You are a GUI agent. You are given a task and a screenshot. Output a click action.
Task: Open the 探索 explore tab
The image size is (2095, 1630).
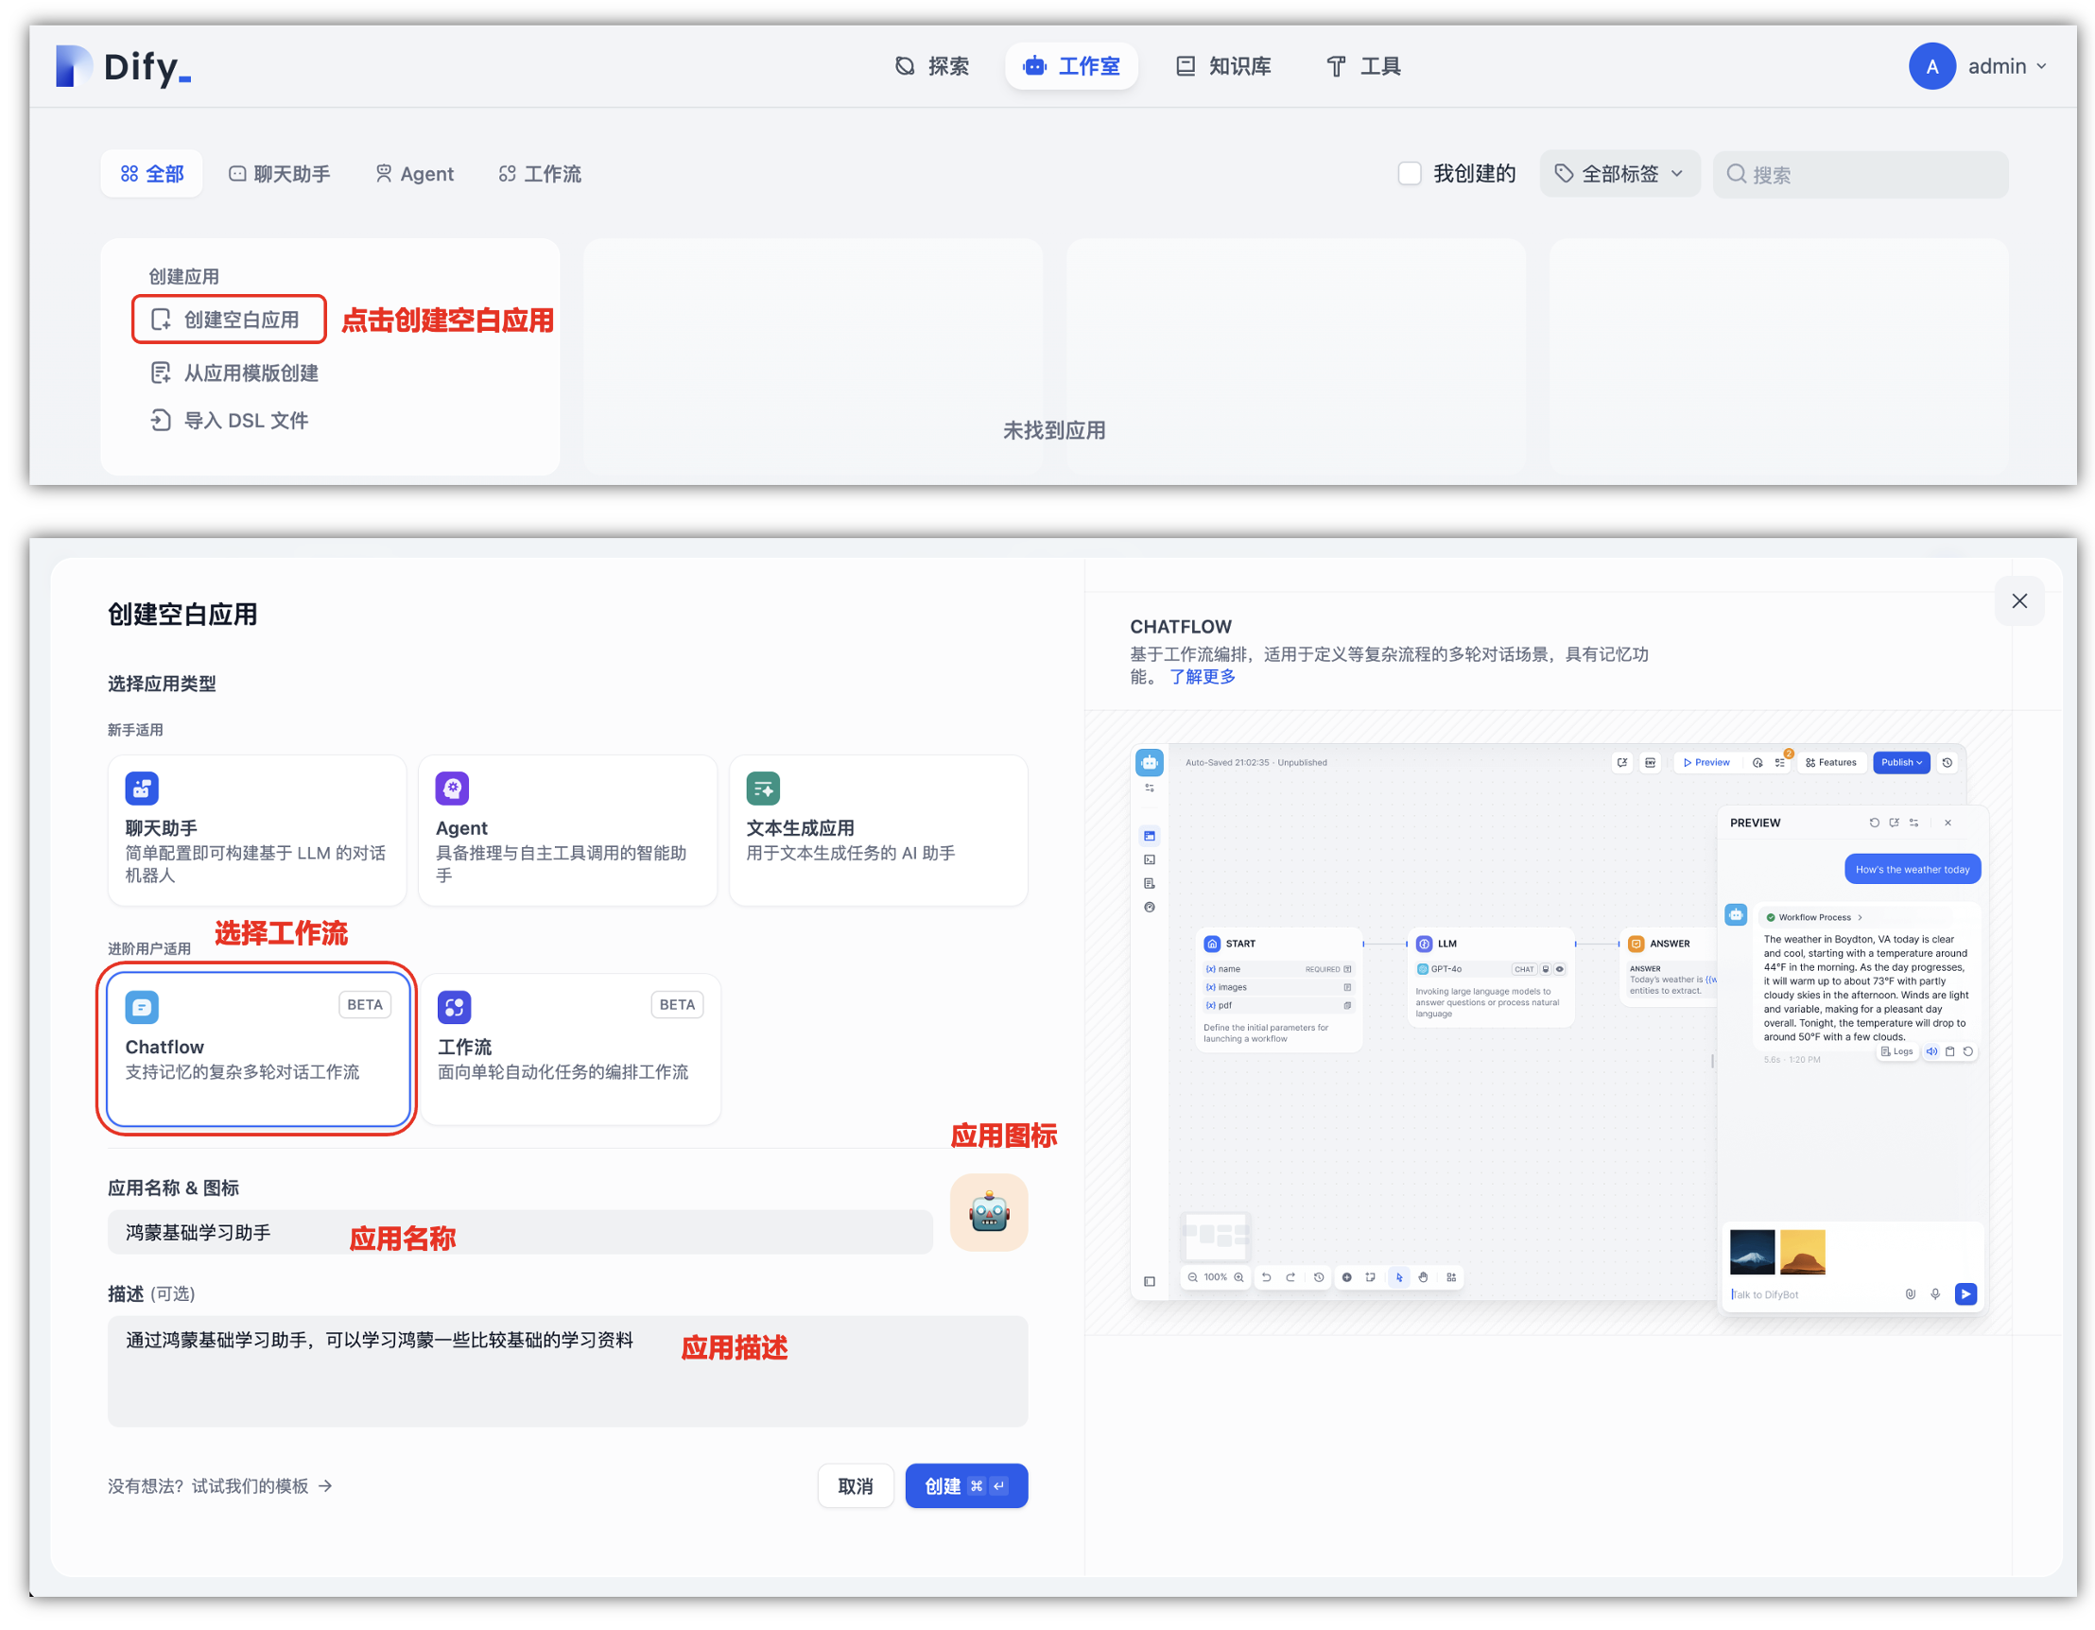[x=931, y=66]
